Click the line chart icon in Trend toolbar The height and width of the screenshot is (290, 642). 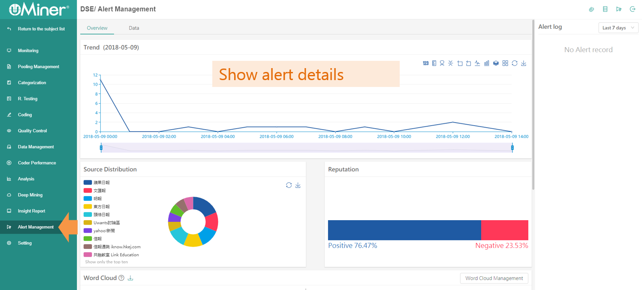(x=477, y=63)
